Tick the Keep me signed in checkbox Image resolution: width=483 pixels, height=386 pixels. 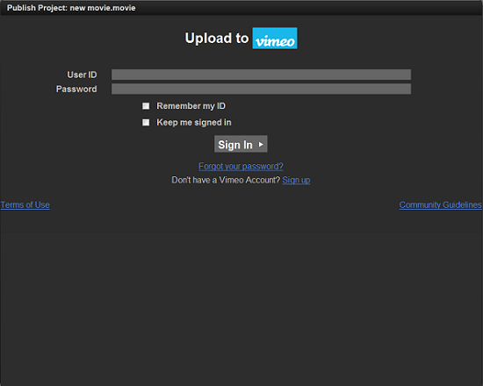click(x=146, y=123)
